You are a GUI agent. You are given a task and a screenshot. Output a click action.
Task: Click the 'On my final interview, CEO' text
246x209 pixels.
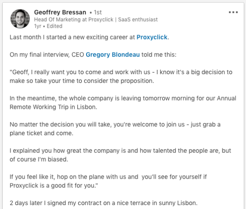click(x=47, y=54)
